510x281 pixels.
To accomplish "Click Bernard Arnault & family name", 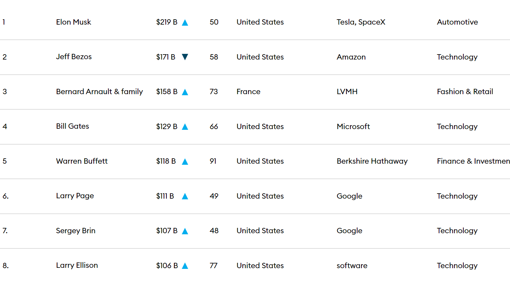I will pyautogui.click(x=99, y=92).
